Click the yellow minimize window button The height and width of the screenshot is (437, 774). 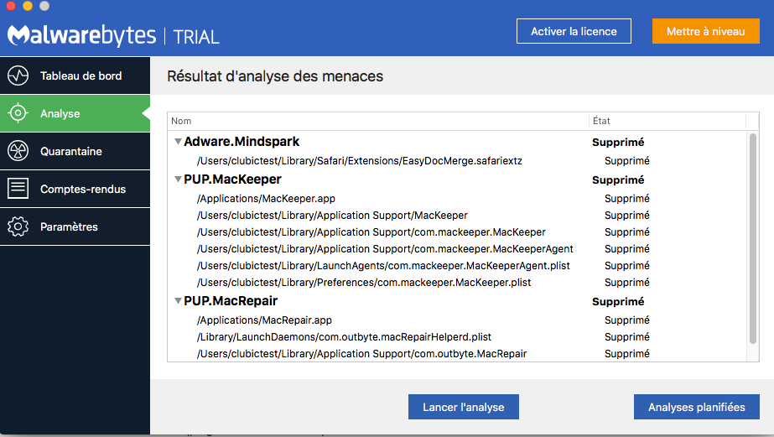(x=28, y=5)
